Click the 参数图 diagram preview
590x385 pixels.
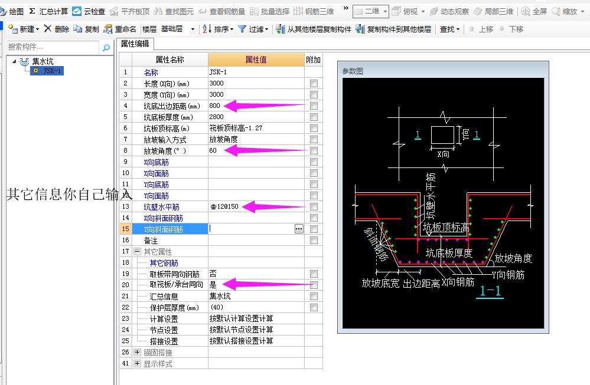[444, 203]
